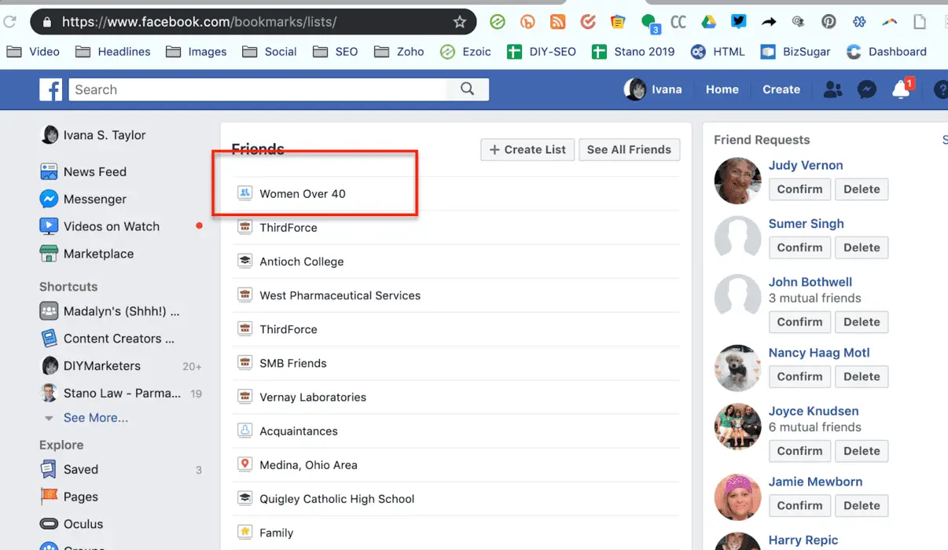
Task: Click the Google Drive extension icon
Action: click(709, 22)
